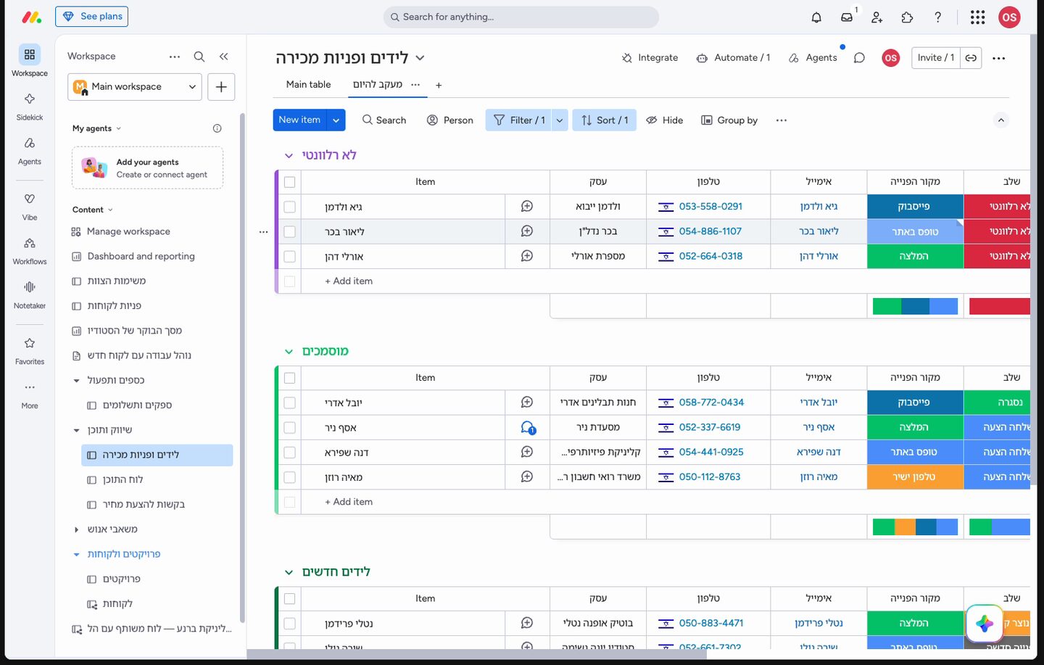Open board discussion chat bubble icon

(859, 58)
